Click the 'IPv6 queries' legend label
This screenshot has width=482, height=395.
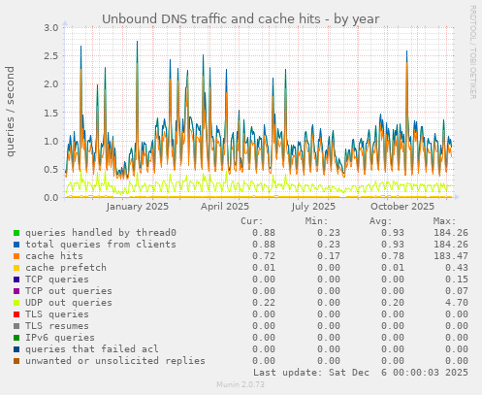click(60, 338)
